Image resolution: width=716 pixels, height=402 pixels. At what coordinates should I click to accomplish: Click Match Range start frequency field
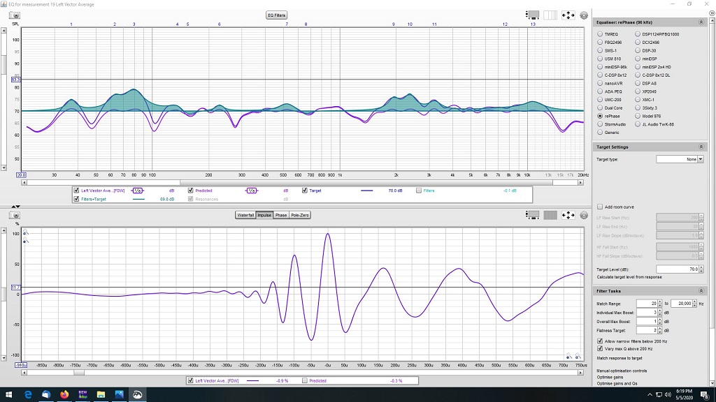pyautogui.click(x=647, y=304)
